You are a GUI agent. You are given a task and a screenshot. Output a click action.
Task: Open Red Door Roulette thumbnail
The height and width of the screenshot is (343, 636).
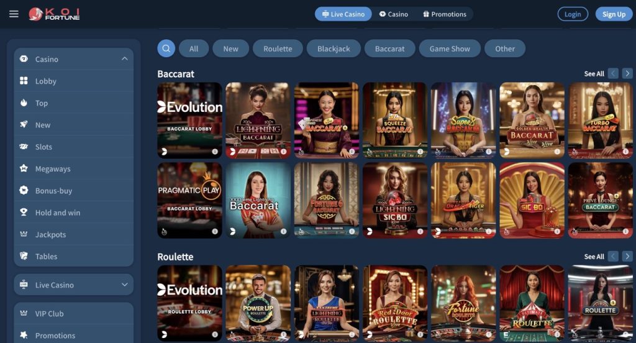396,303
